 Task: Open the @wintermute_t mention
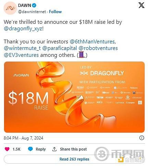pos(22,48)
